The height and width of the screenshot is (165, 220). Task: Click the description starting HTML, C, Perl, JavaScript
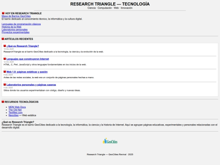(45, 65)
